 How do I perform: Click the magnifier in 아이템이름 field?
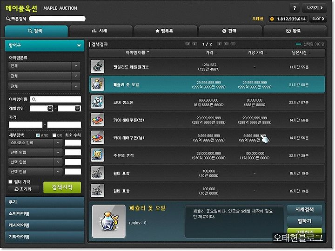click(x=34, y=99)
